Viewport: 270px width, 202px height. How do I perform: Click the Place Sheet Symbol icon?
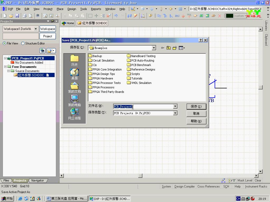(x=201, y=16)
